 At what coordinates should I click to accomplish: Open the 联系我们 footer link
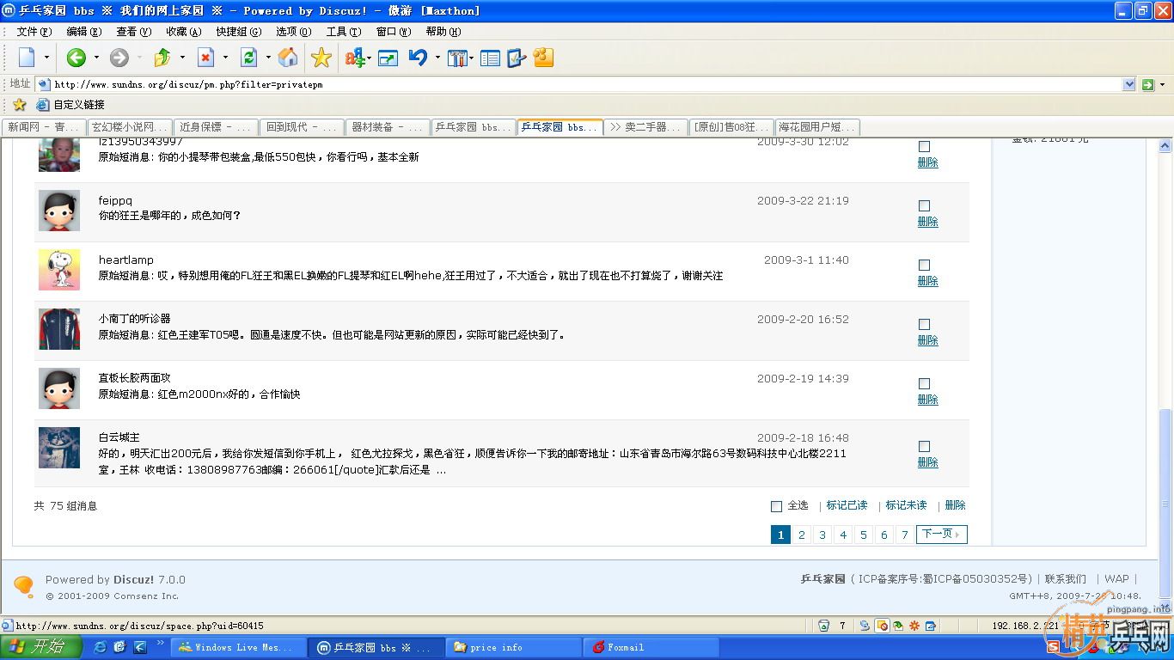1066,579
